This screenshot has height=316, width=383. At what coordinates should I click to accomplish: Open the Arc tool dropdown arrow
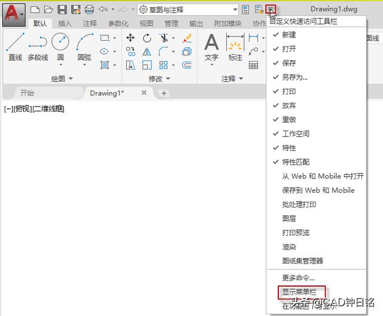pos(84,65)
